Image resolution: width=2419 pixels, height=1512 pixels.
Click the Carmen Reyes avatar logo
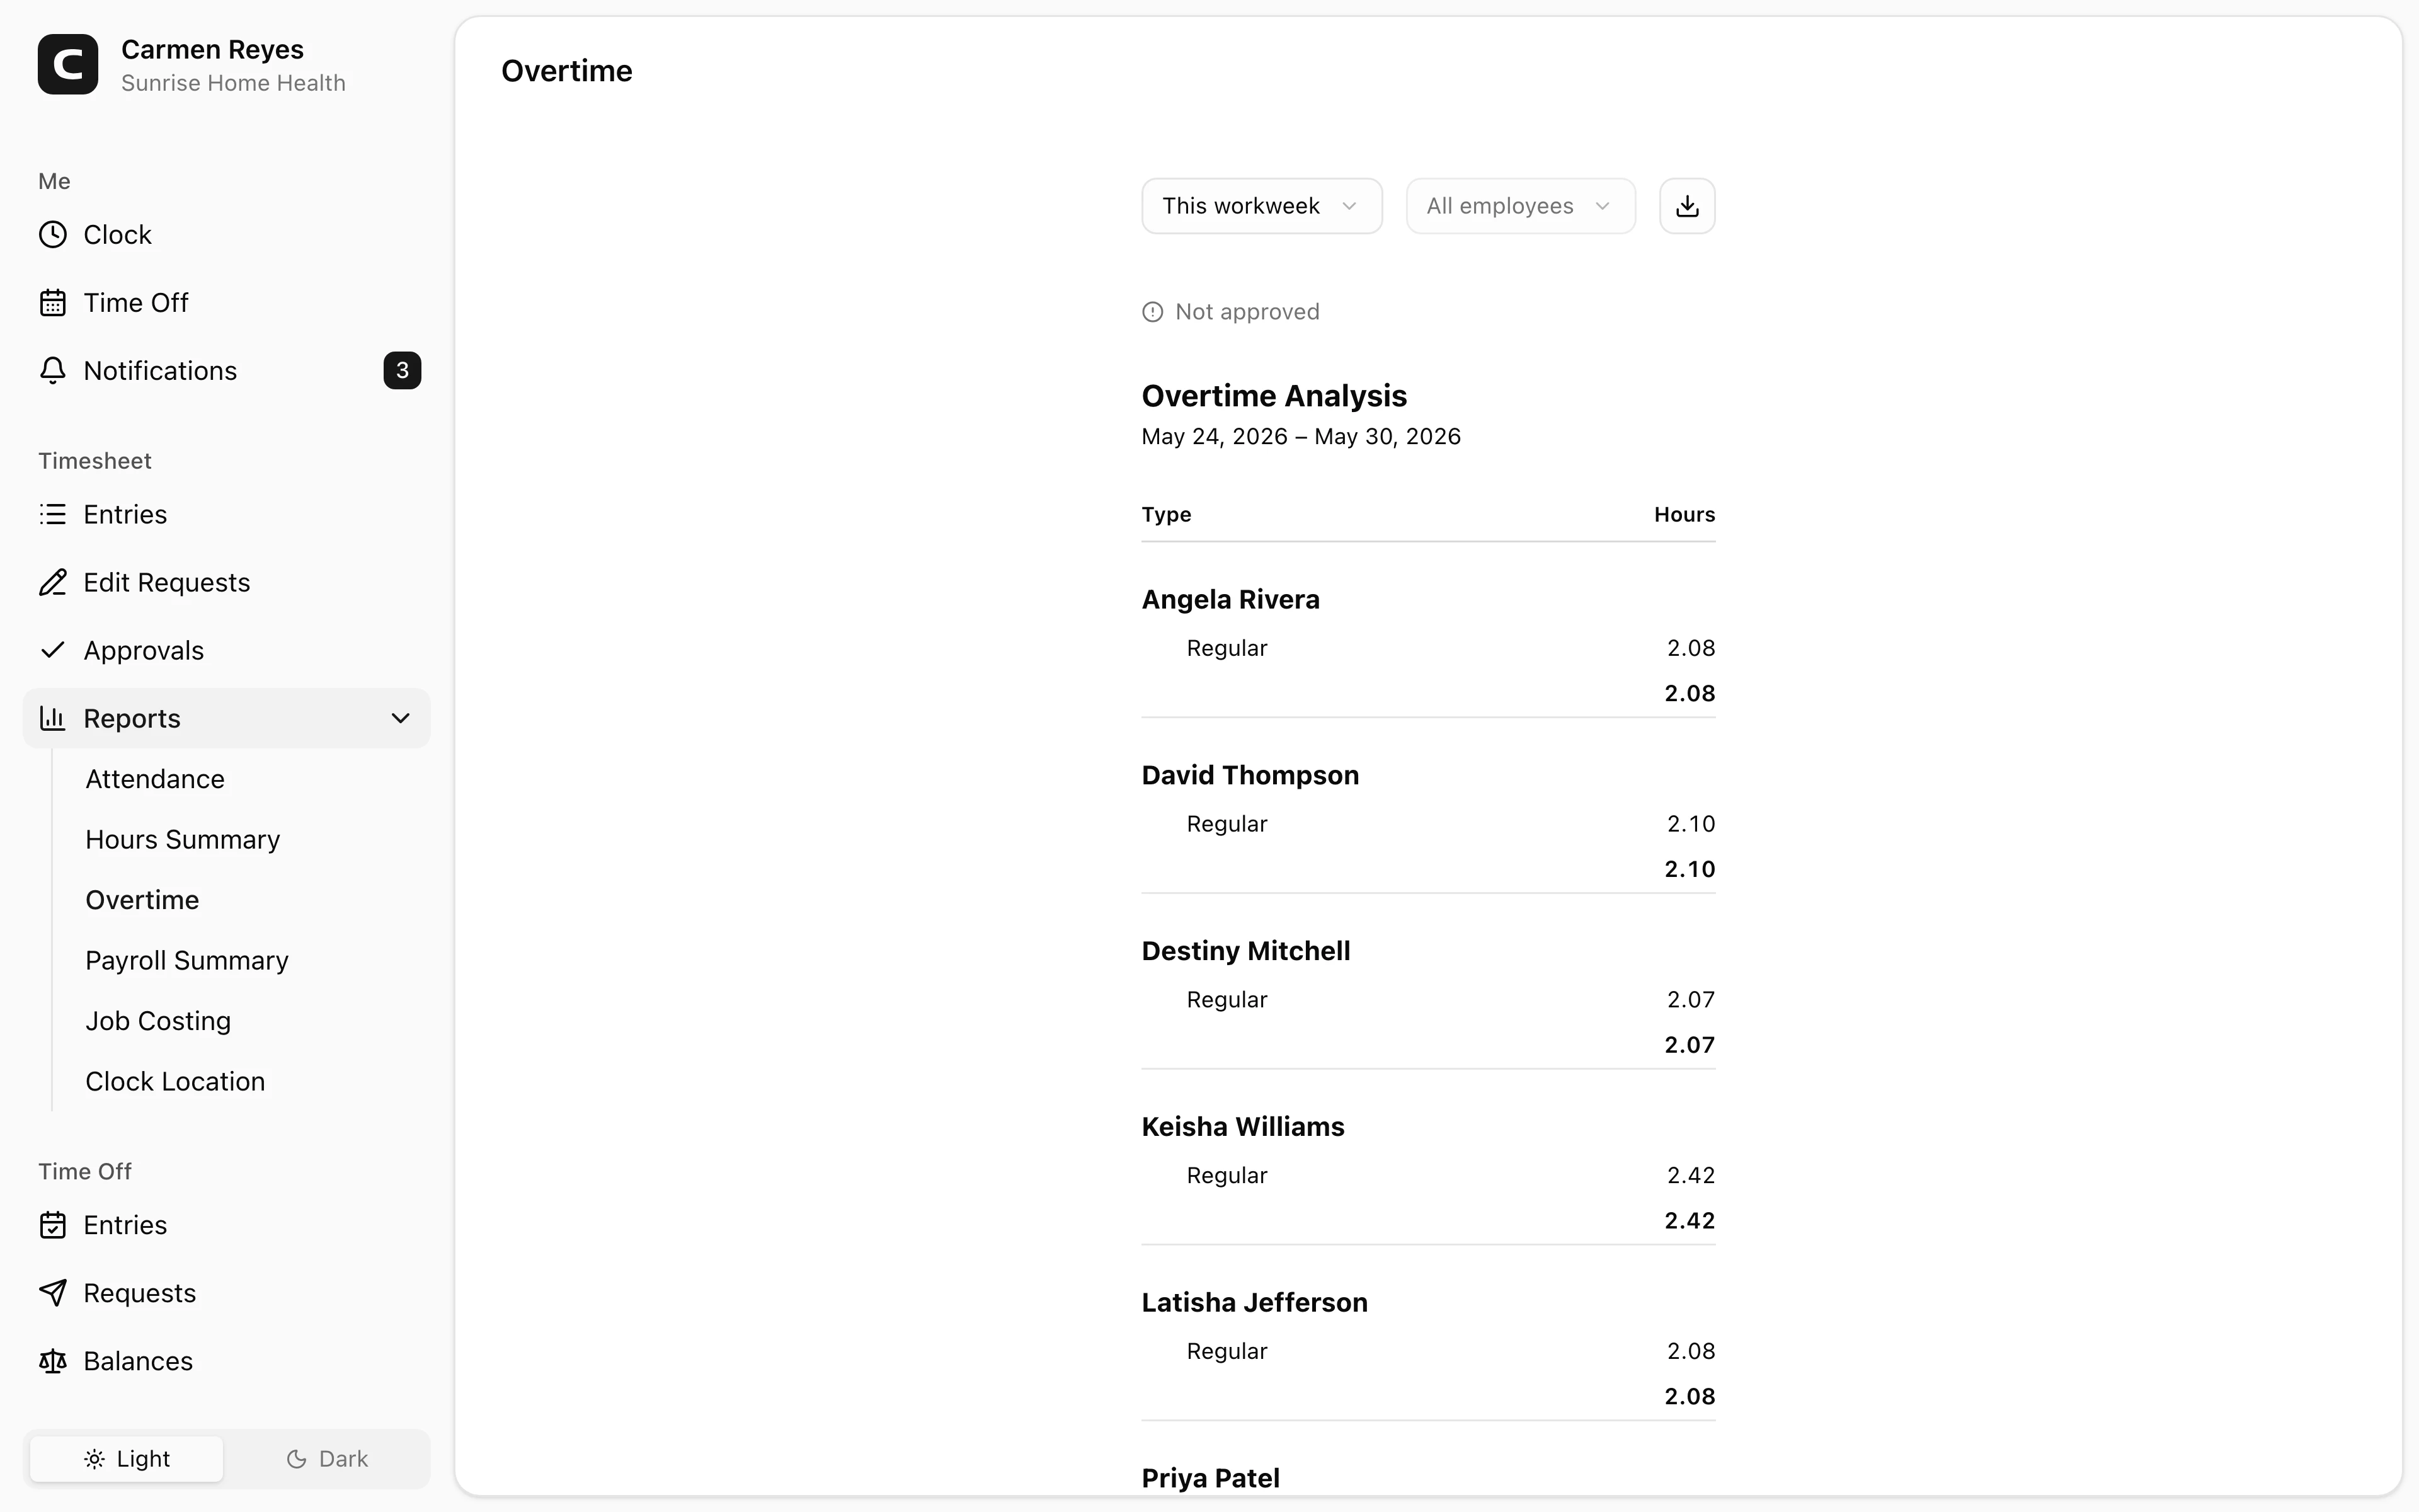(x=68, y=65)
